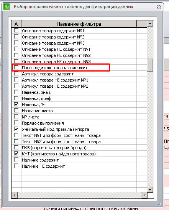Check 'Название листа' checkbox

tap(16, 110)
